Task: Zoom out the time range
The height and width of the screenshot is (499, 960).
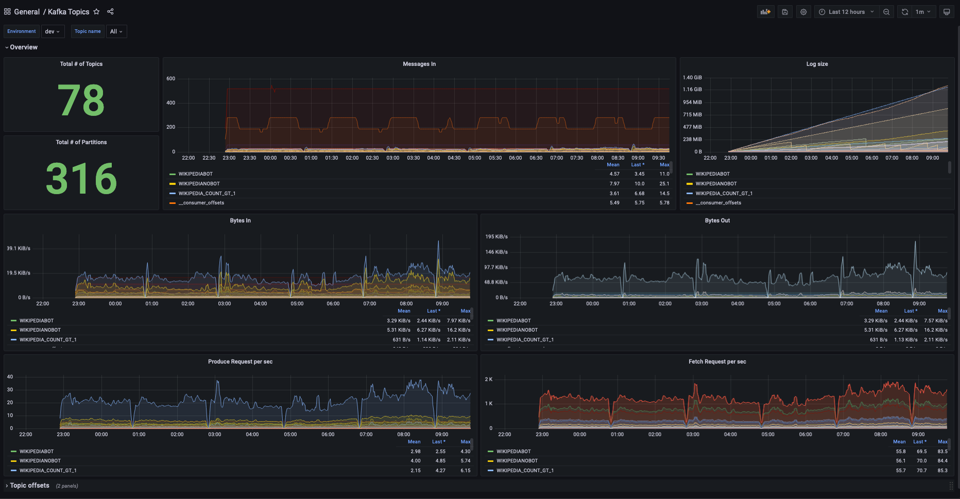Action: click(x=886, y=12)
